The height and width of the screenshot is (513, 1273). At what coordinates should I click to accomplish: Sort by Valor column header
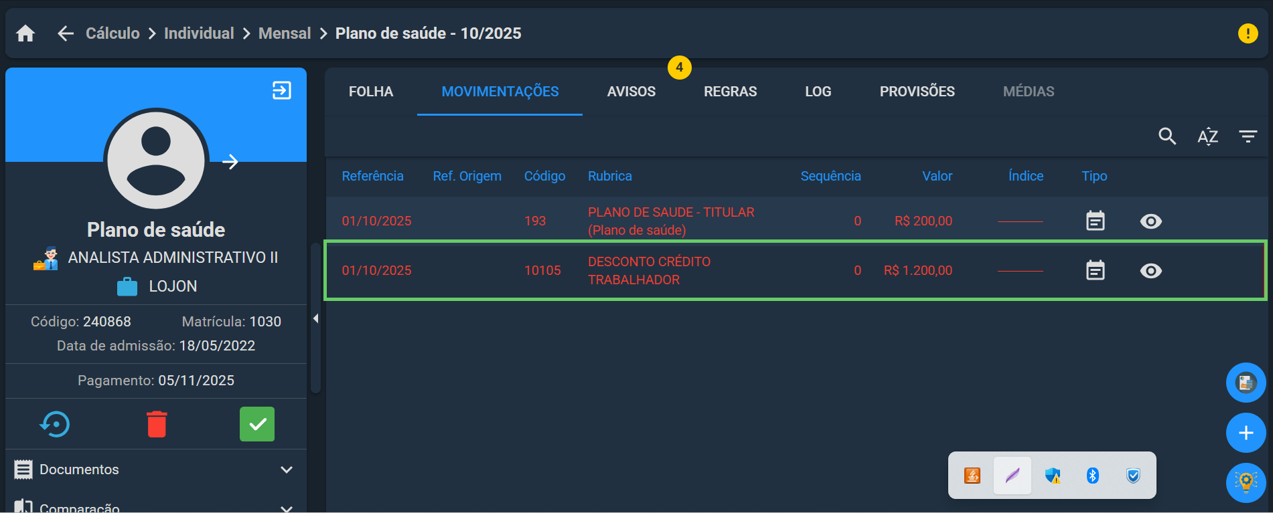tap(938, 176)
